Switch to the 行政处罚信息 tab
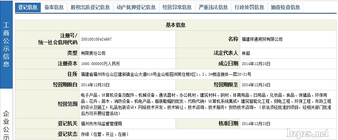The height and width of the screenshot is (140, 338). coord(249,7)
